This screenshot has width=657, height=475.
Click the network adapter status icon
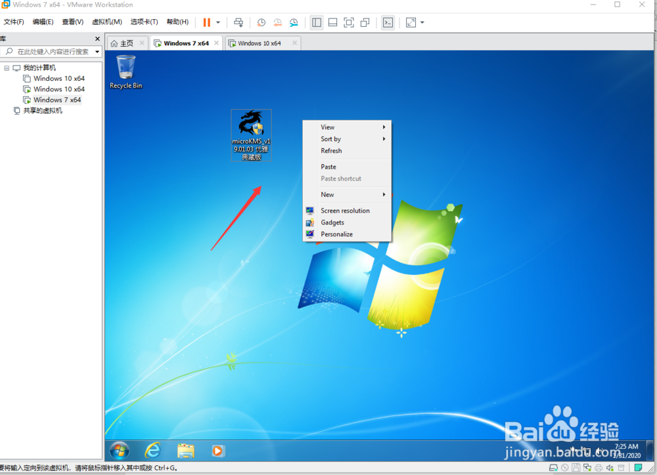click(587, 468)
